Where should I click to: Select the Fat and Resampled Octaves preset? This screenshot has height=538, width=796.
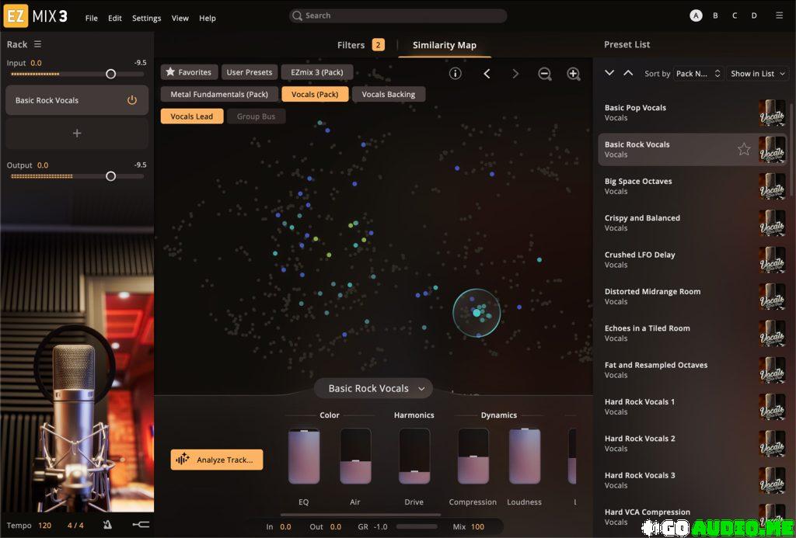tap(693, 370)
